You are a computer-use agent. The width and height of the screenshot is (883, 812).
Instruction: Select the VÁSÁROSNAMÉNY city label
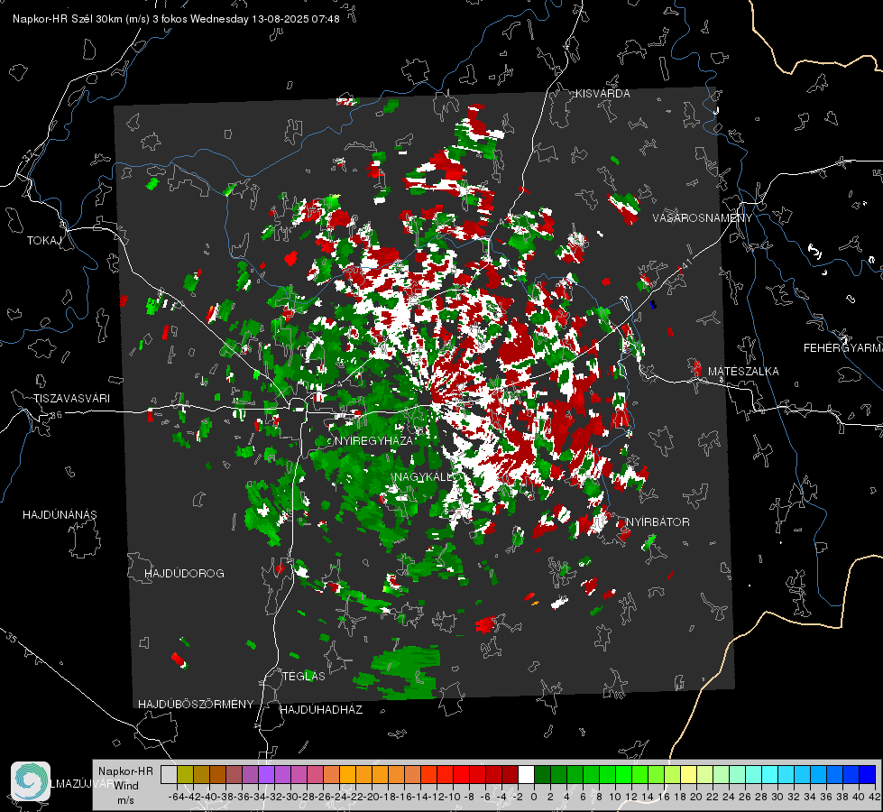(703, 218)
